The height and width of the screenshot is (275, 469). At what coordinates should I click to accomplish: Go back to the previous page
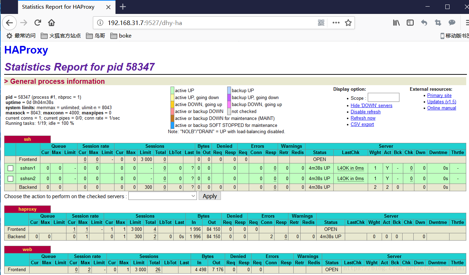click(x=9, y=23)
